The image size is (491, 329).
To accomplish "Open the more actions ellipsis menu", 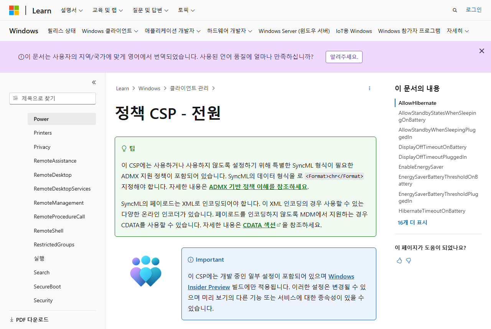I will pyautogui.click(x=369, y=88).
